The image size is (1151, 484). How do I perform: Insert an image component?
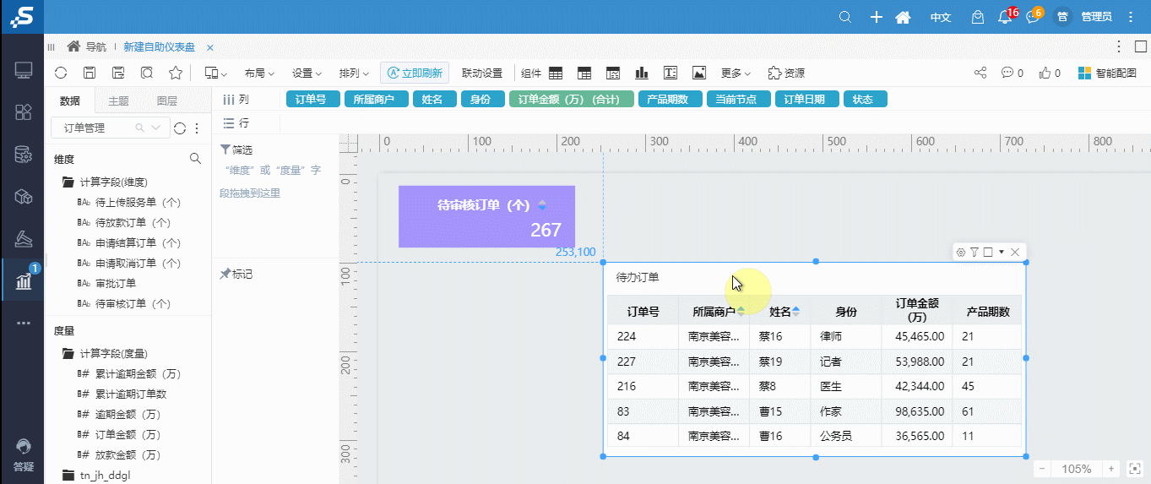click(699, 73)
